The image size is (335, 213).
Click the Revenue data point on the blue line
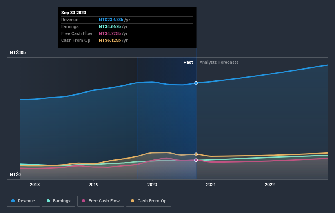[x=196, y=83]
